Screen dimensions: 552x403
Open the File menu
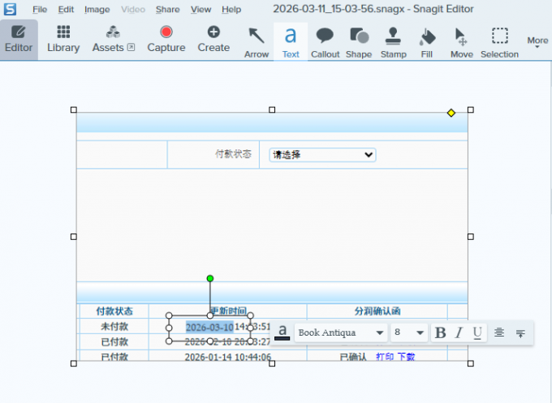(40, 10)
